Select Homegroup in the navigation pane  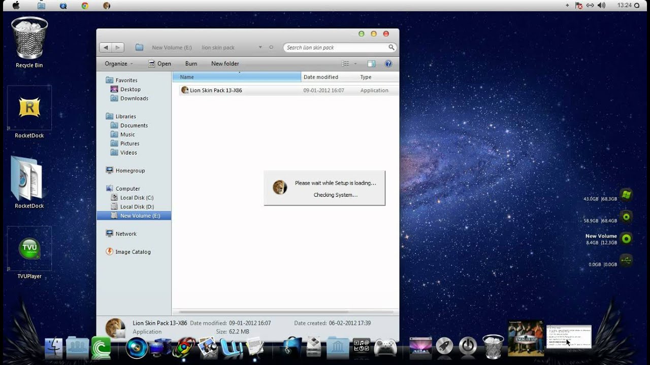click(130, 171)
